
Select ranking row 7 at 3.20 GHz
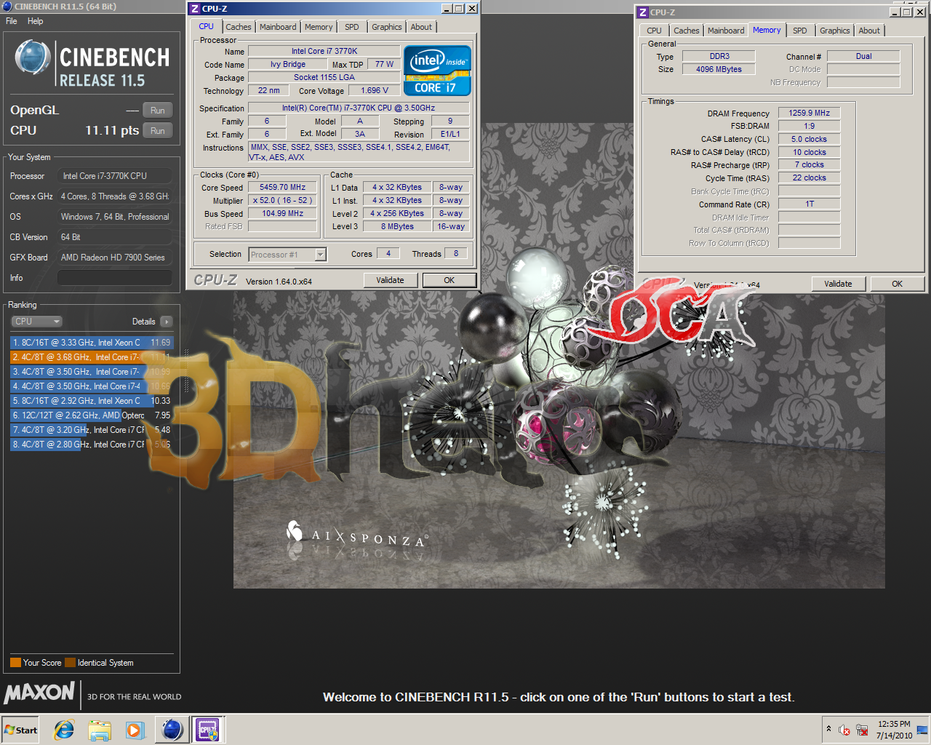[x=92, y=430]
